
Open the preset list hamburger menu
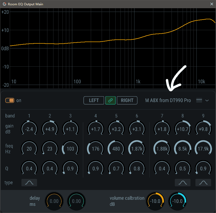[x=199, y=101]
